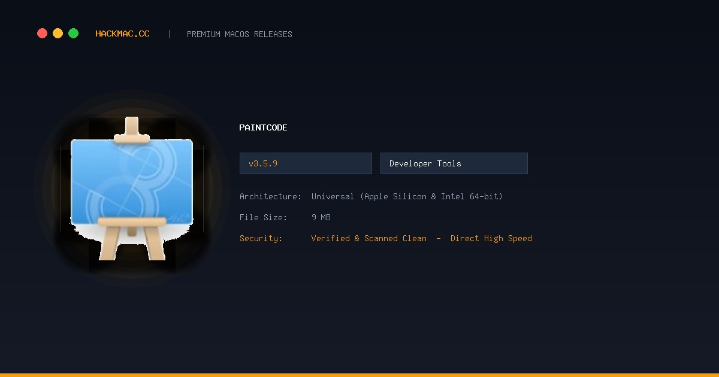Click the v3.5.9 version badge

pyautogui.click(x=306, y=163)
